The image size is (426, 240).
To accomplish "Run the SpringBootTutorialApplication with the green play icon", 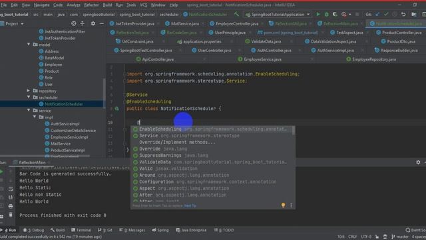I will (318, 14).
